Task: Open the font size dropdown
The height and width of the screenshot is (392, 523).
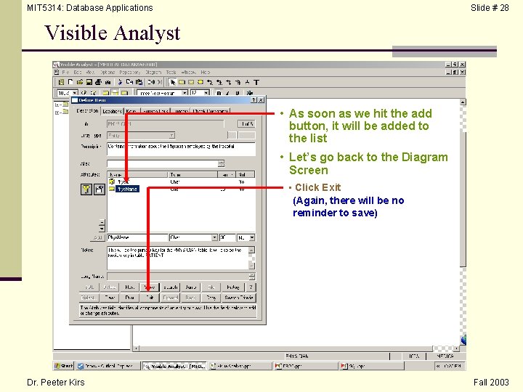Action: pos(206,93)
